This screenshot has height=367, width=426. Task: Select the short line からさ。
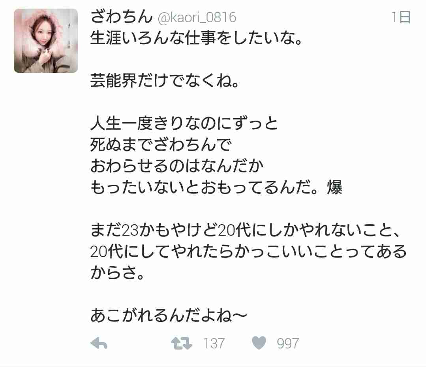coord(117,272)
